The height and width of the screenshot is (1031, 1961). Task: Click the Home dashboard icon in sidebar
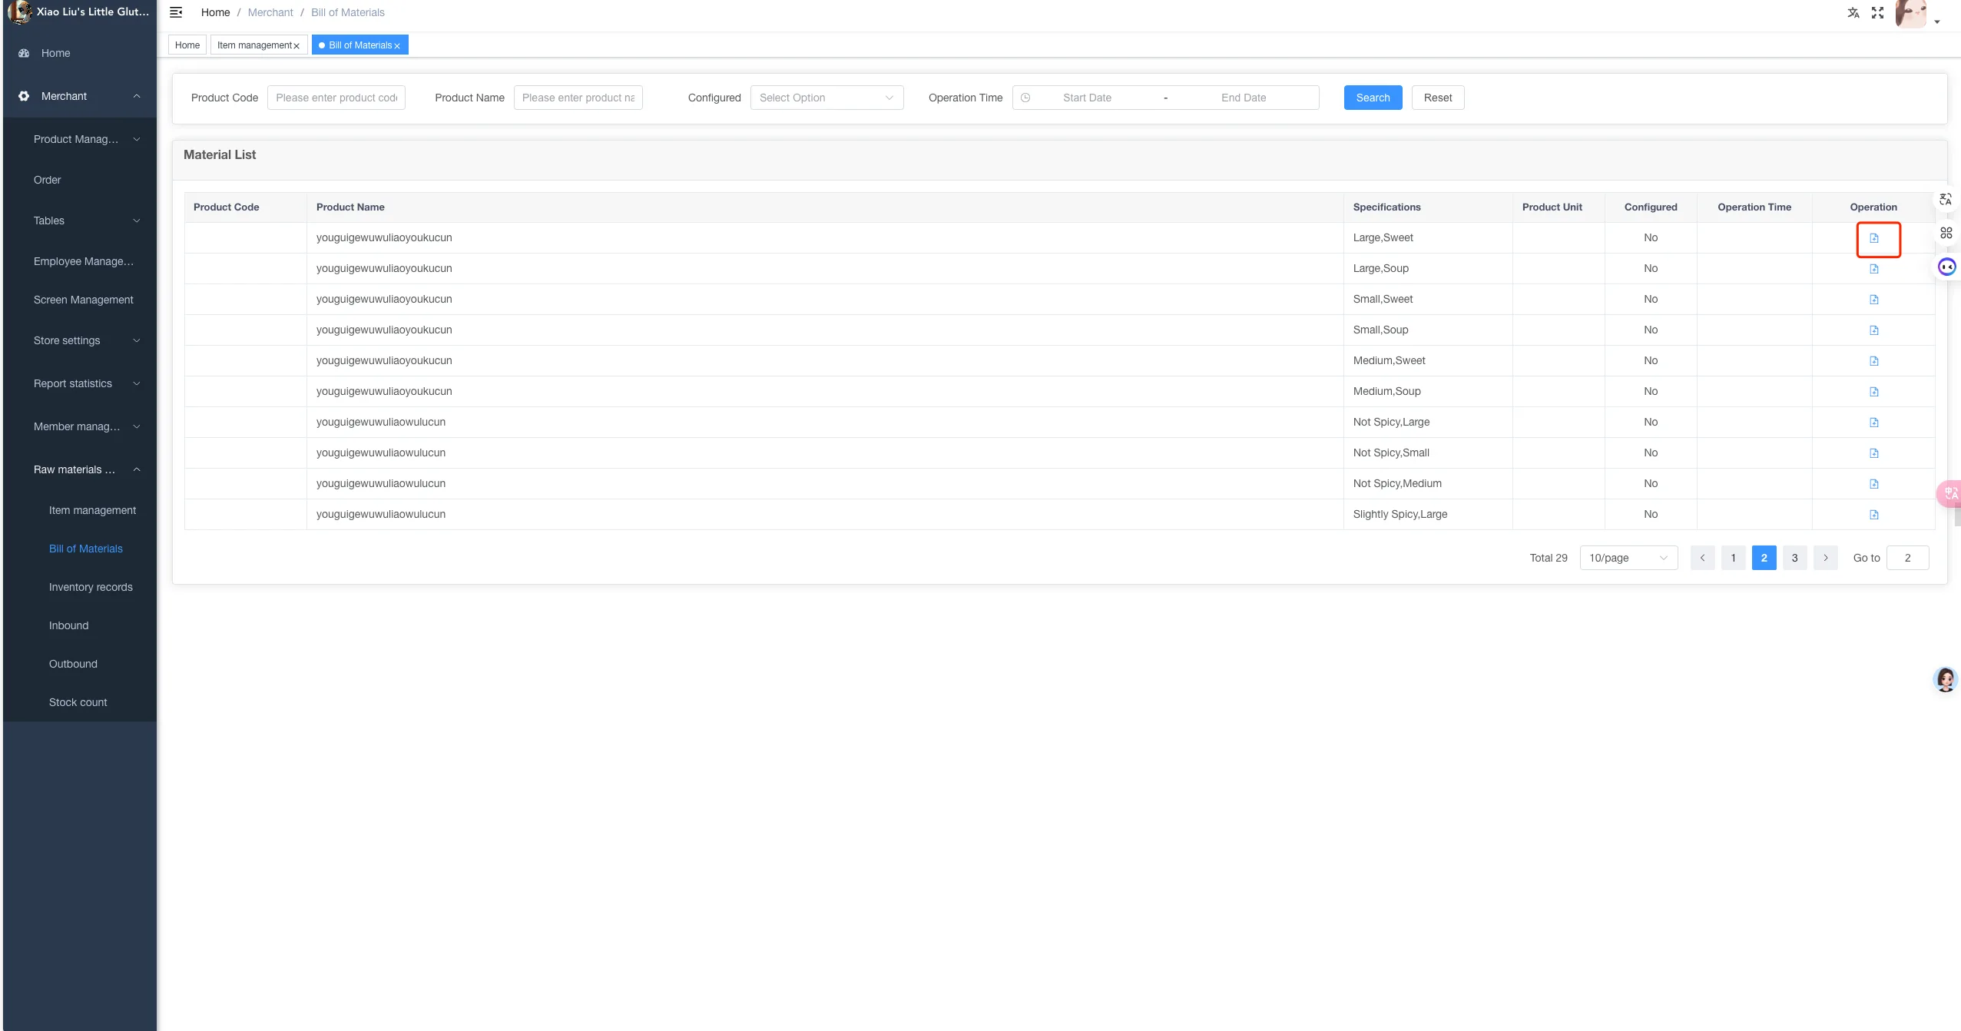(24, 53)
